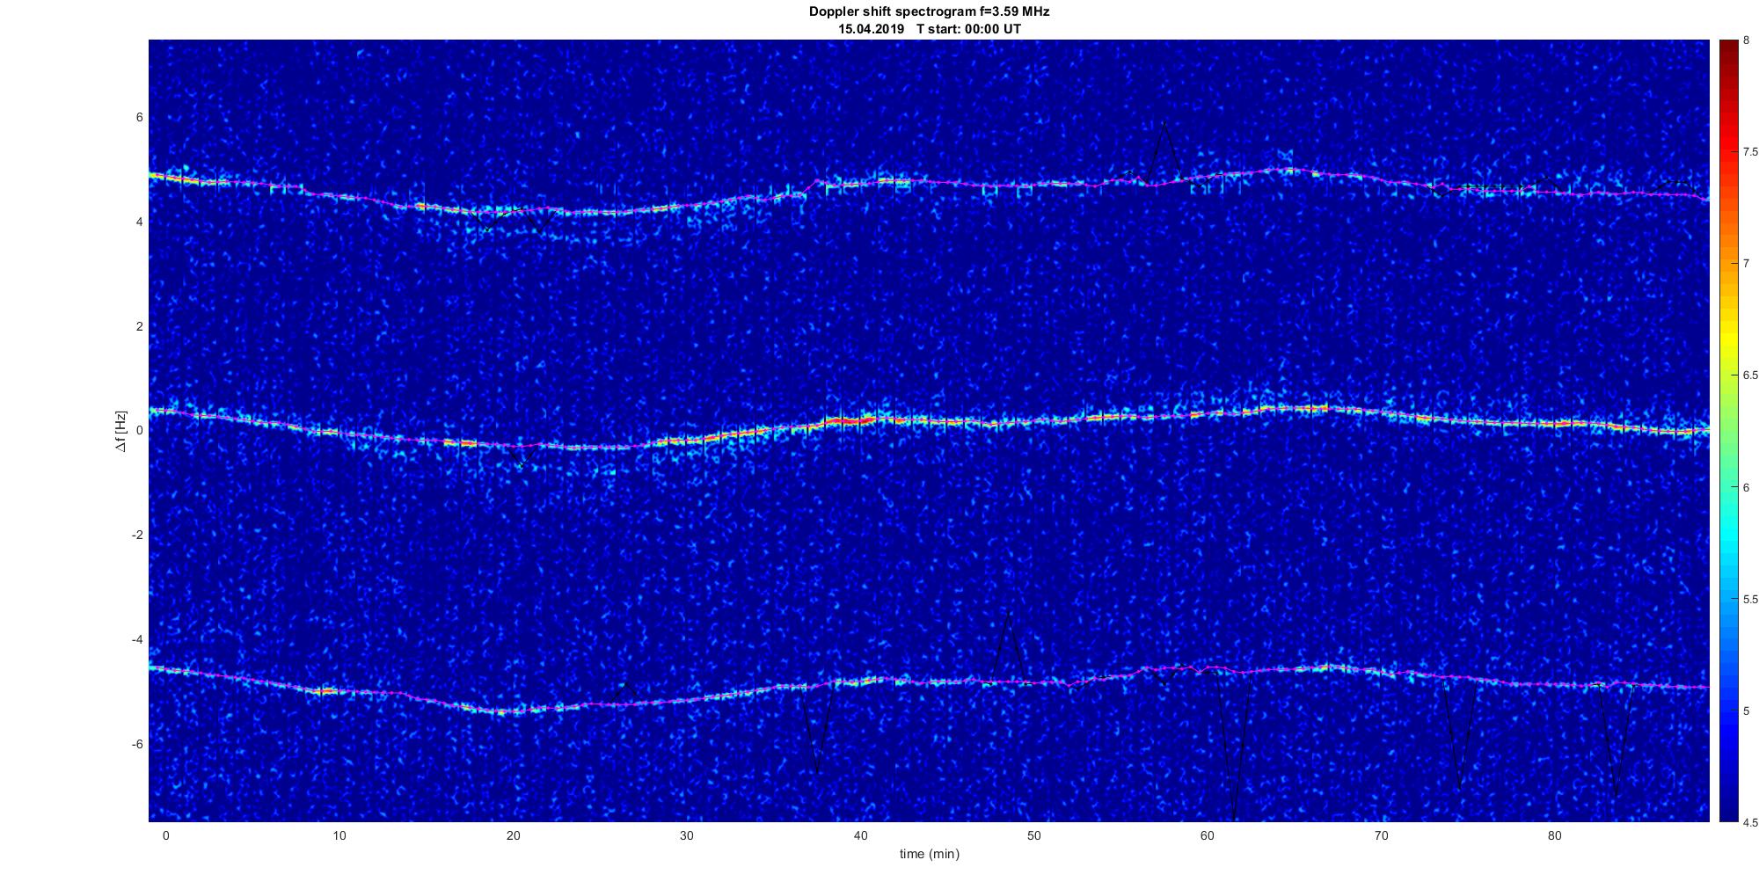Click the tall black spike near 57 minutes
The width and height of the screenshot is (1759, 882).
pos(1164,149)
